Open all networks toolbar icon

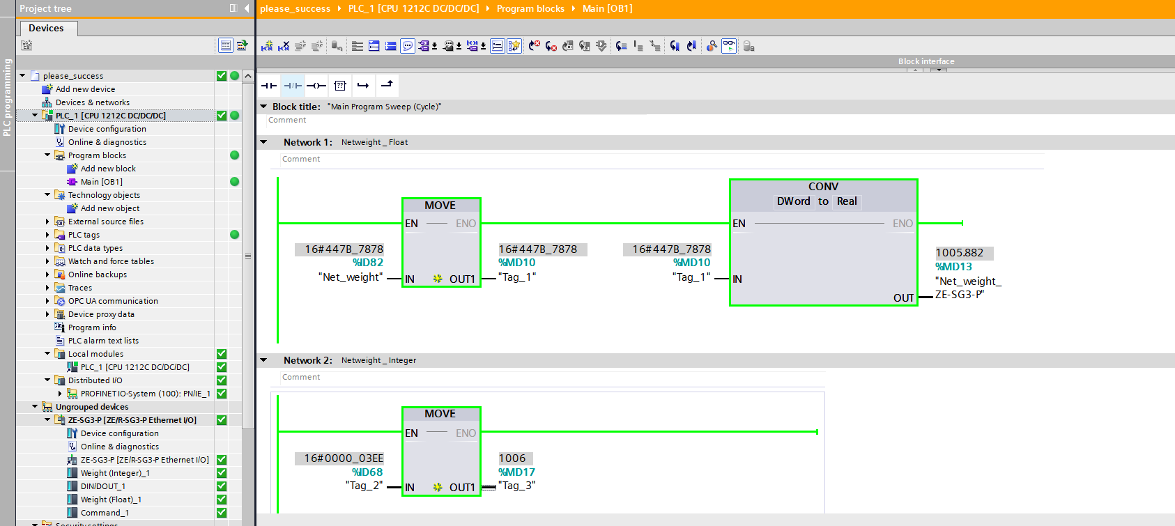[374, 46]
